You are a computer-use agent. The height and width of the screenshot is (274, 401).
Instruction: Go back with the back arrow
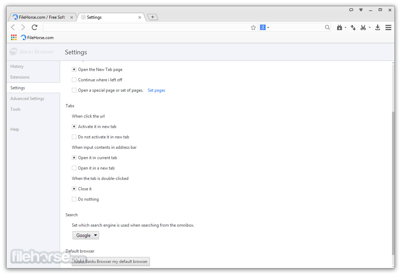click(x=13, y=27)
